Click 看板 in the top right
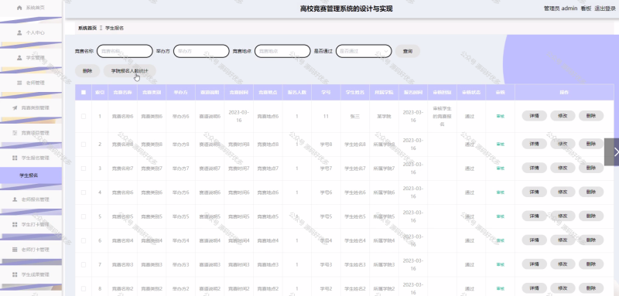 tap(586, 9)
